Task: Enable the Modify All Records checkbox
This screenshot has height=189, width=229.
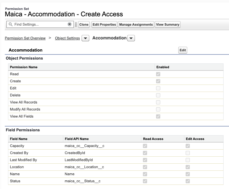Action: [x=158, y=110]
